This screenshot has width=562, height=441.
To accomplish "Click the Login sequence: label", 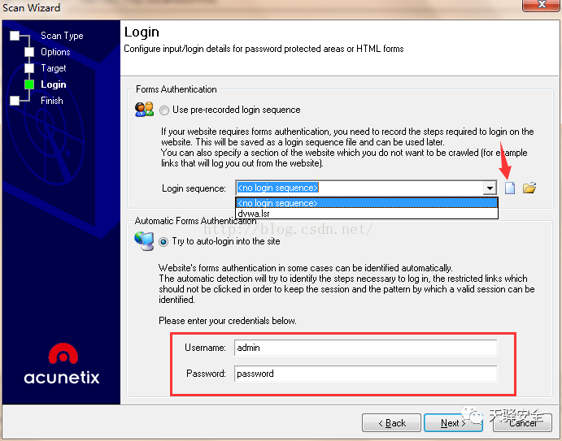I will (x=194, y=188).
